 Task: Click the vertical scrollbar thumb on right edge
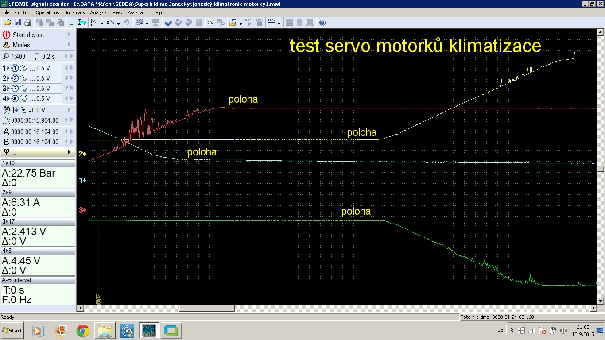601,169
